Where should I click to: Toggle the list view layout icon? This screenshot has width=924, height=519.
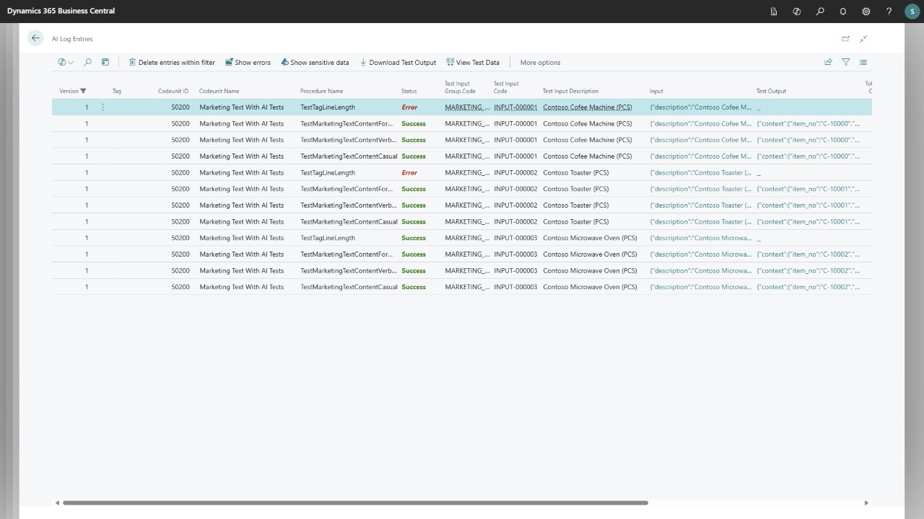[863, 62]
